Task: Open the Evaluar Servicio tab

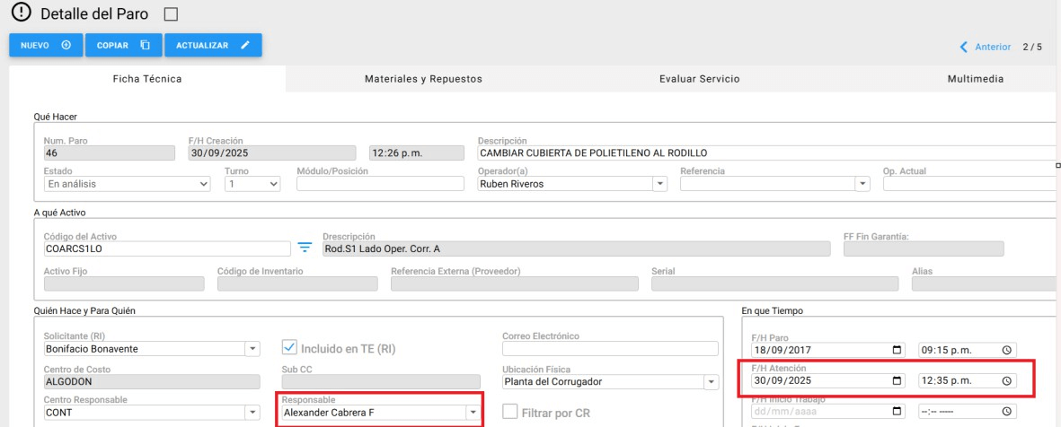Action: 699,79
